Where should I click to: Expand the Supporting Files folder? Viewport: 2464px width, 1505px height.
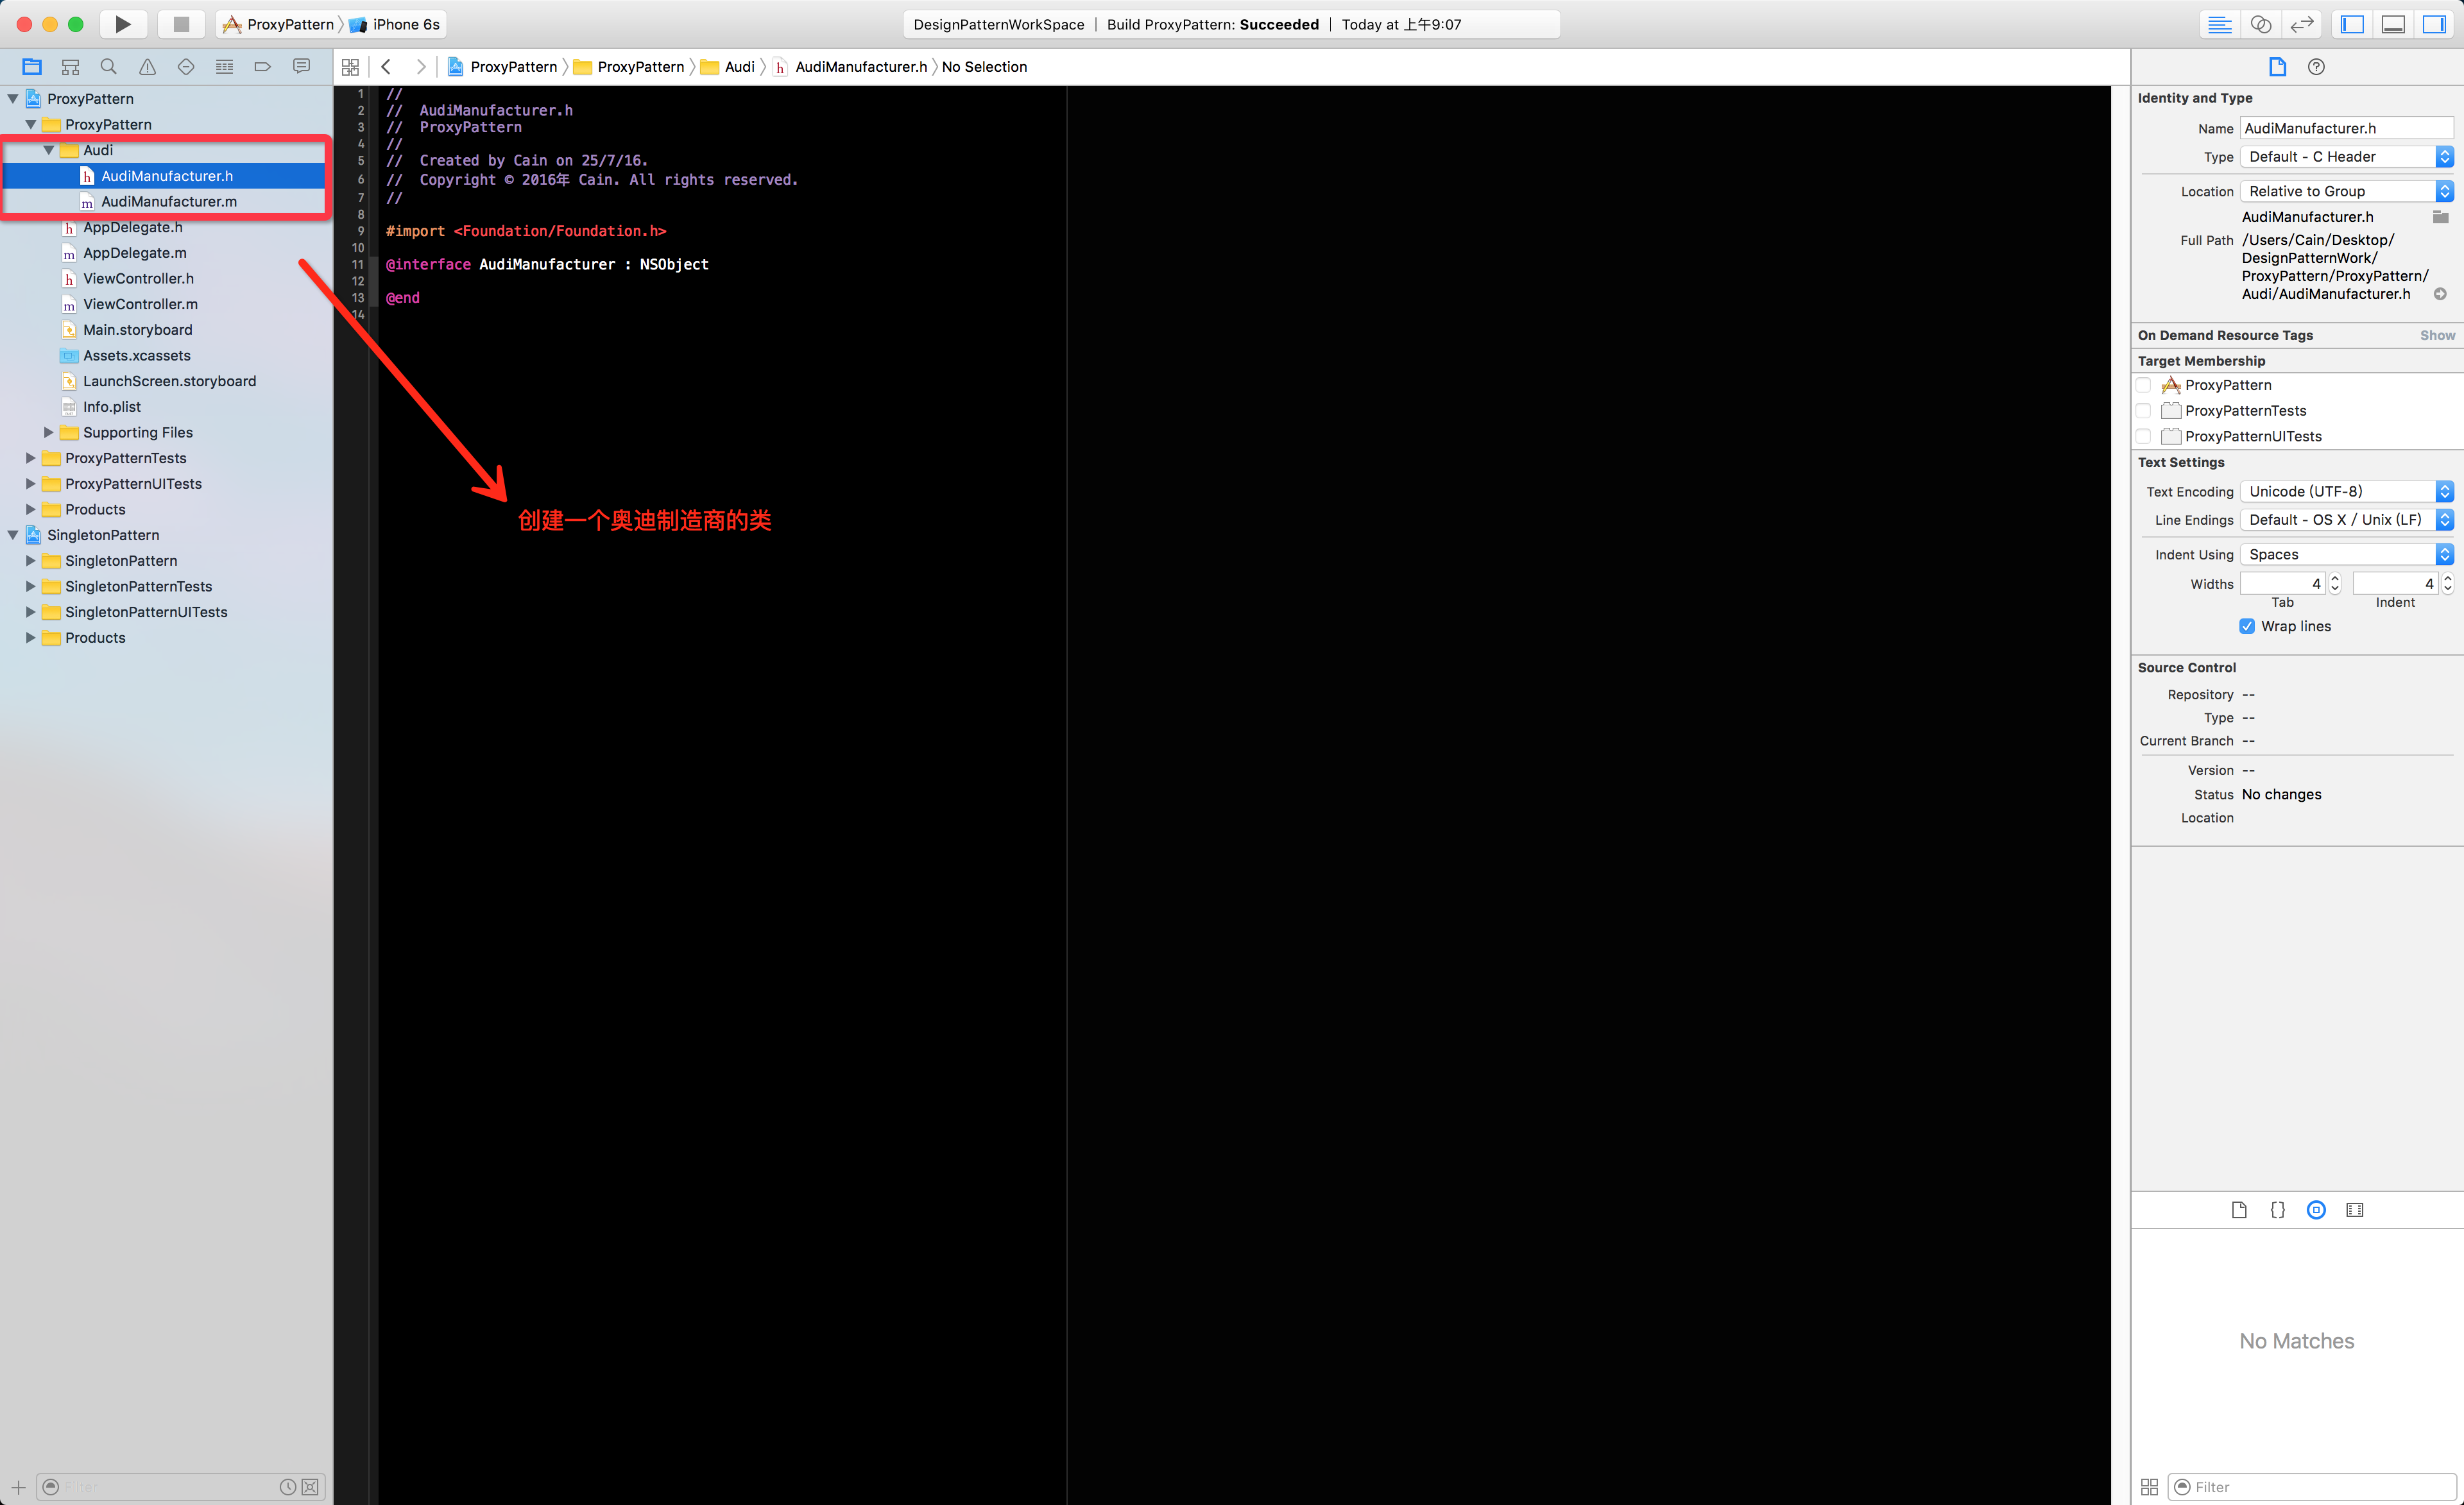[x=48, y=432]
